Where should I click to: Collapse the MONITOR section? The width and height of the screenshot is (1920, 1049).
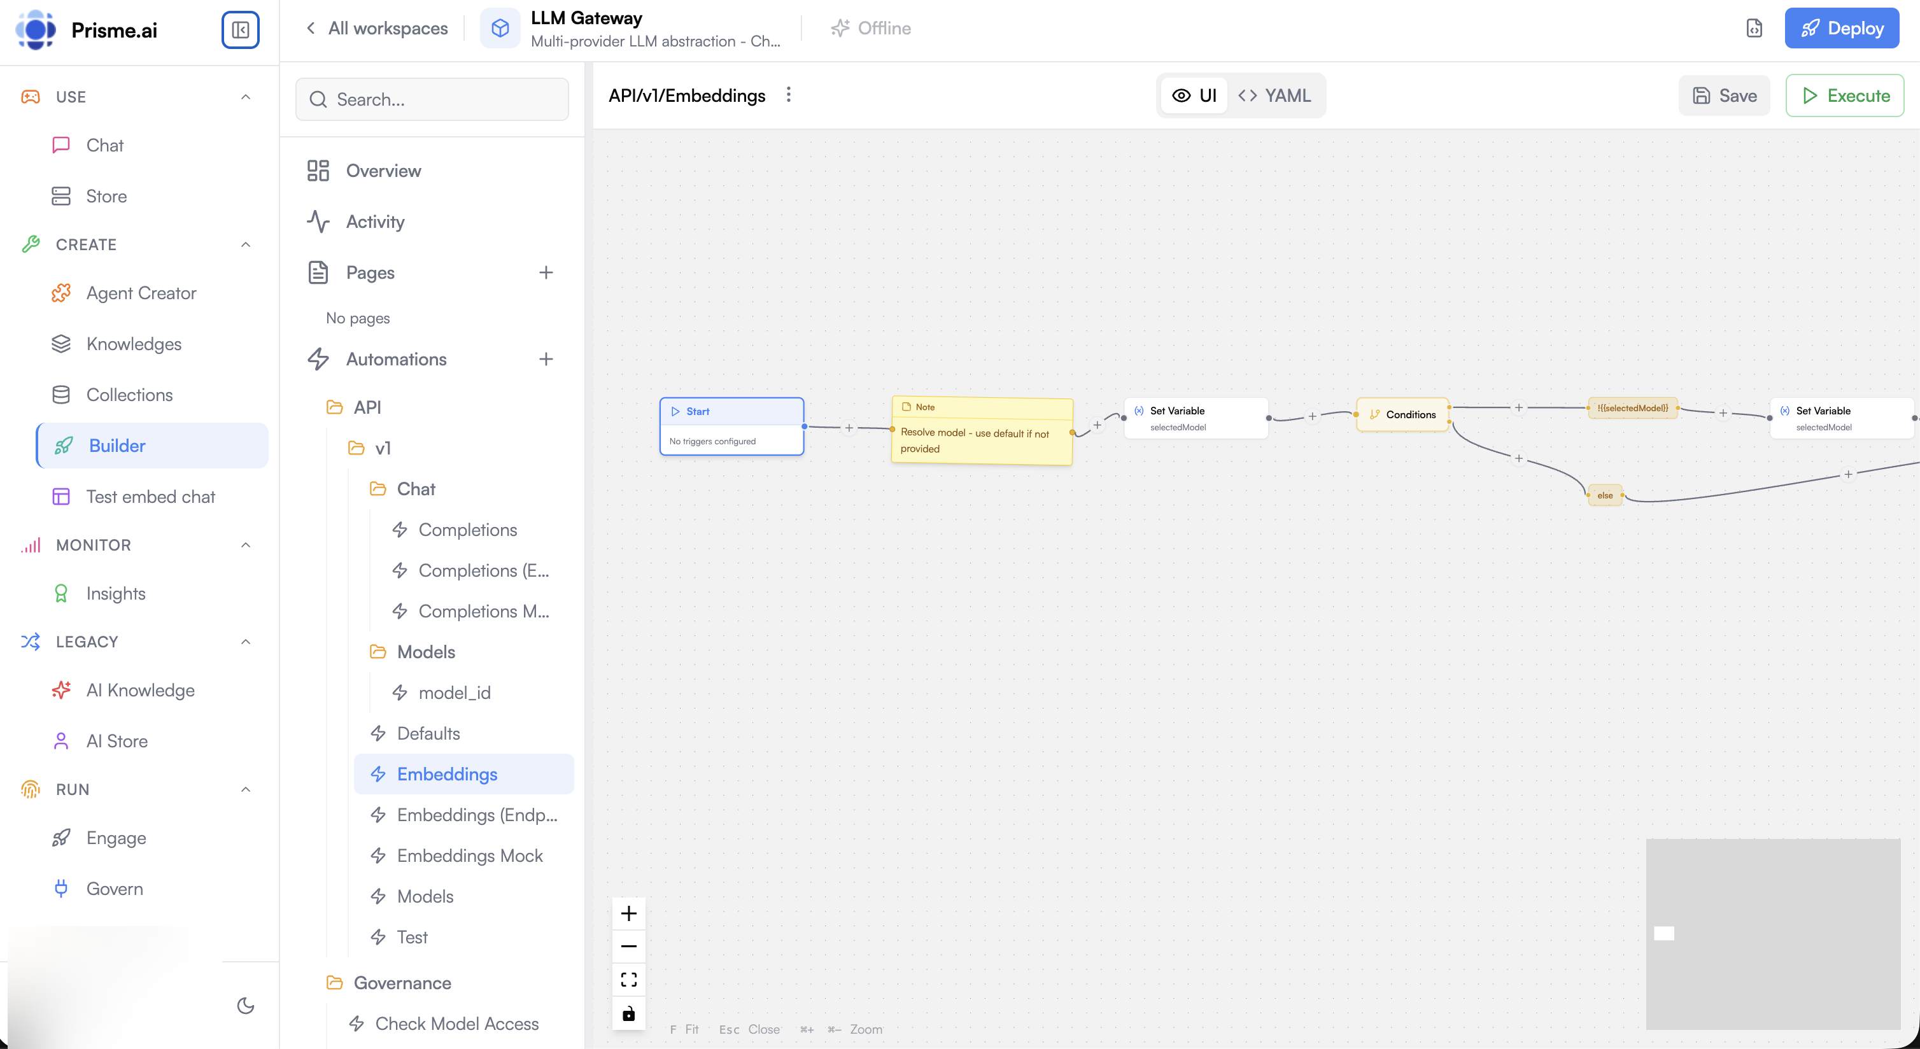tap(245, 545)
